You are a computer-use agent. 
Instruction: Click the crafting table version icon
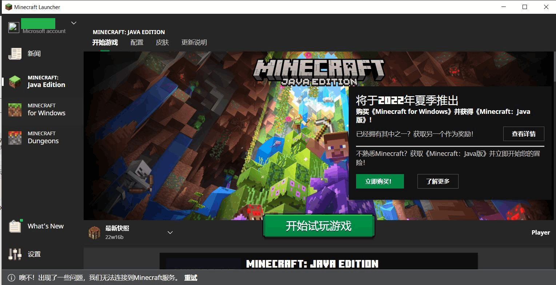click(x=95, y=233)
